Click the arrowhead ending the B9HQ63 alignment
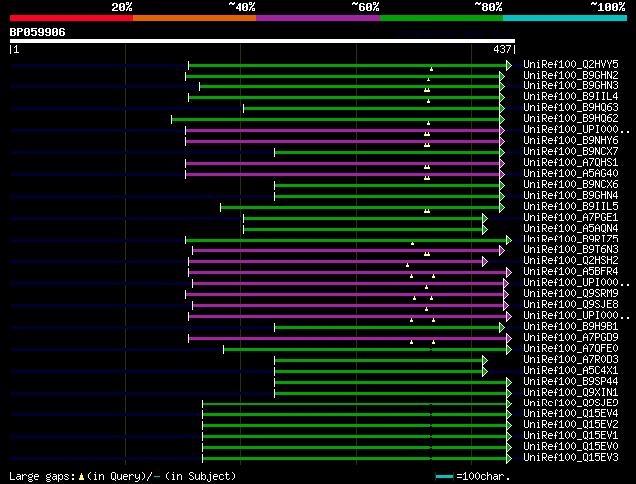This screenshot has width=636, height=484. click(x=502, y=108)
